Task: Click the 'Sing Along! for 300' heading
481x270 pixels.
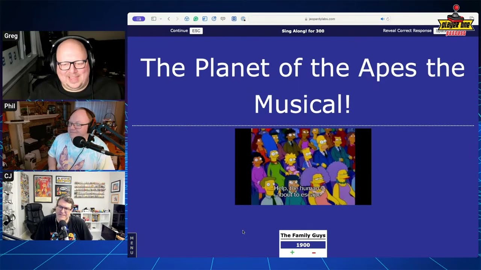Action: click(303, 31)
